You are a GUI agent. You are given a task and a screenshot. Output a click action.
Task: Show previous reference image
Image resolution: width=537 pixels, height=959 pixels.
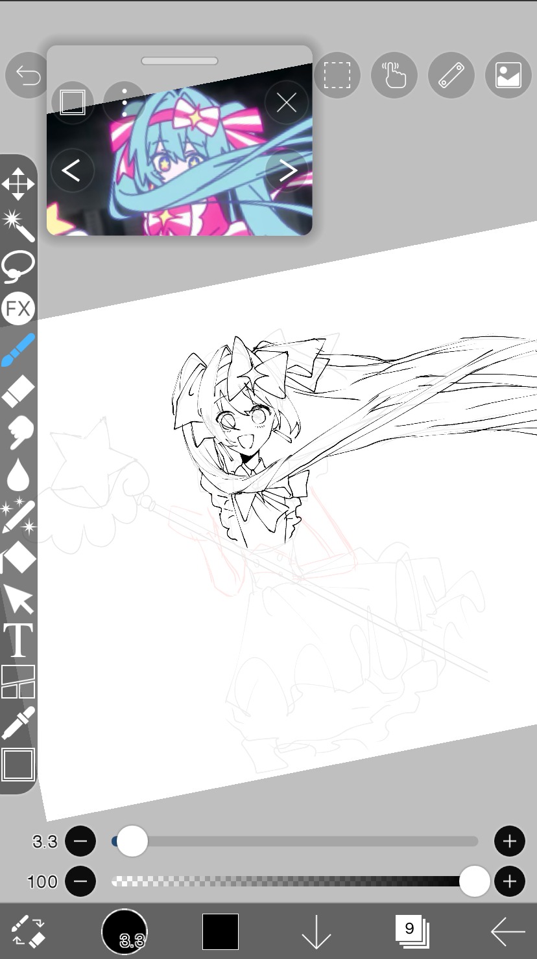click(x=72, y=171)
